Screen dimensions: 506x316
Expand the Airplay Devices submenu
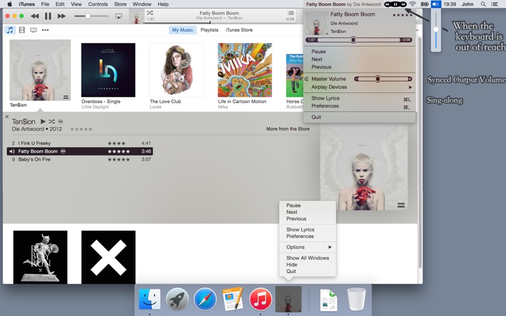[359, 87]
